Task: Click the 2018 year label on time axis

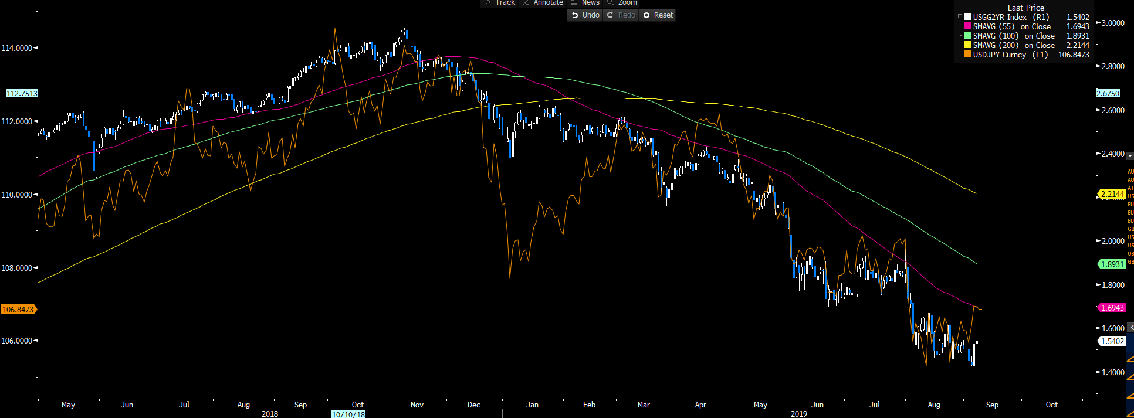Action: pyautogui.click(x=270, y=414)
